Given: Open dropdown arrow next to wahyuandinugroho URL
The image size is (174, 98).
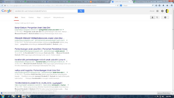Looking at the screenshot, I should point(67,72).
